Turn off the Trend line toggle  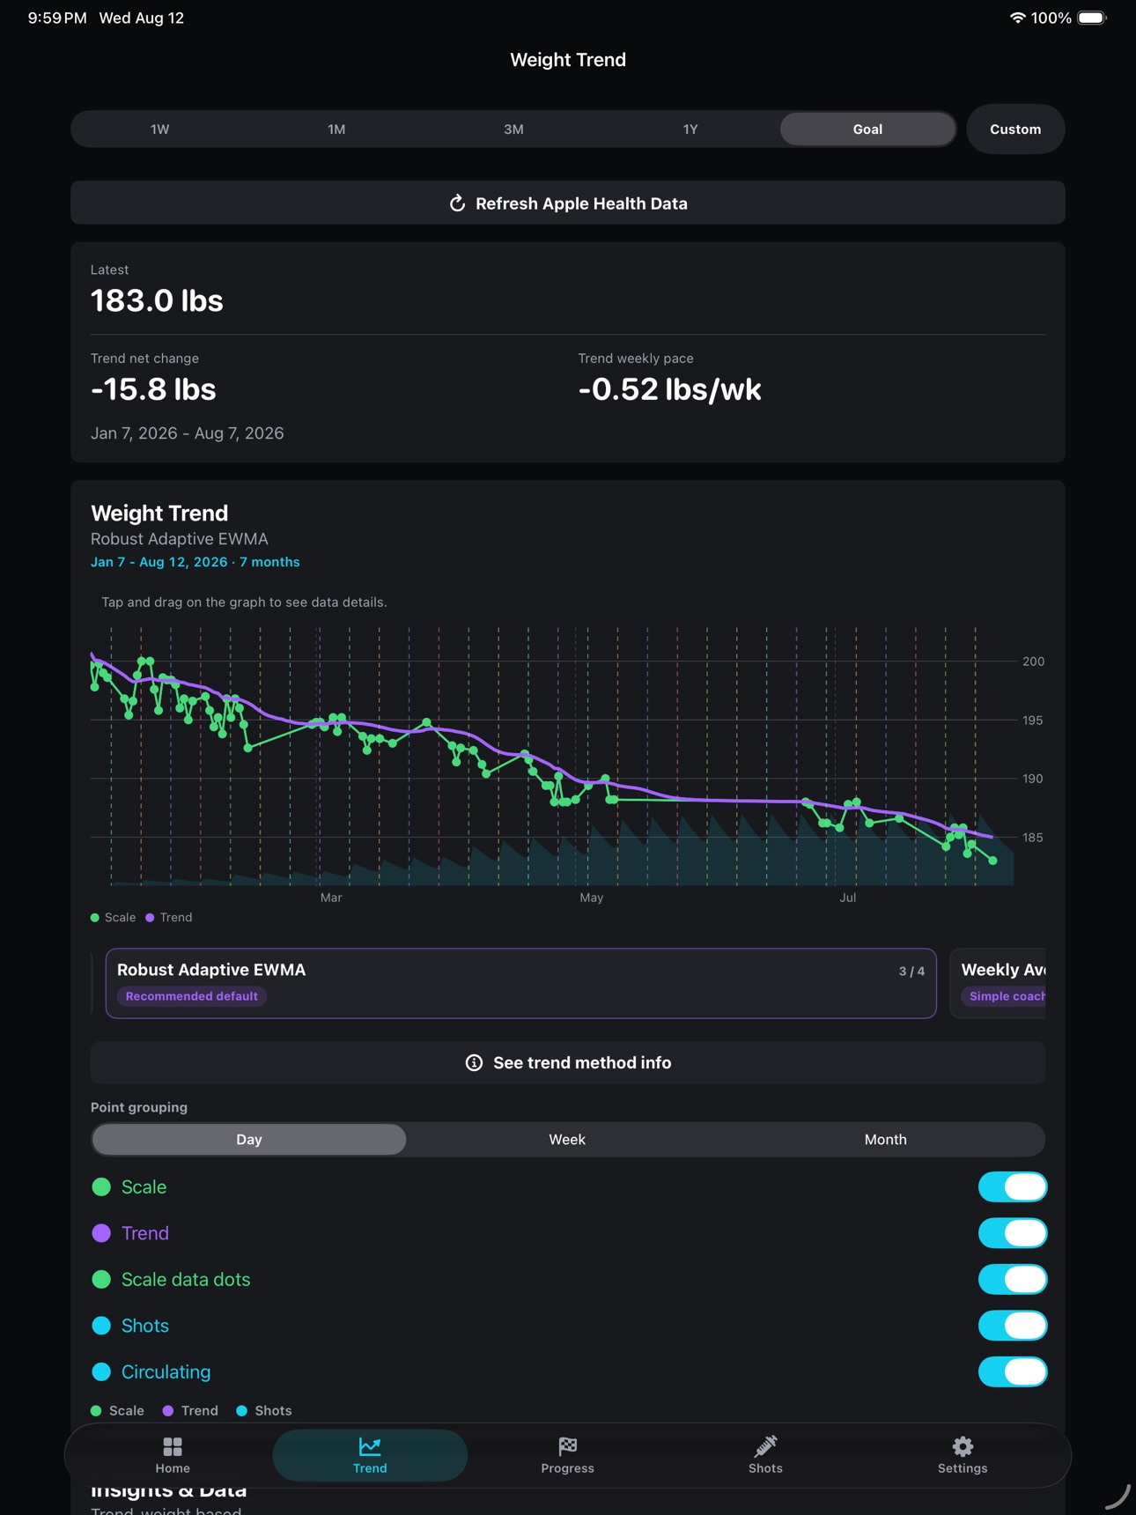pyautogui.click(x=1013, y=1233)
